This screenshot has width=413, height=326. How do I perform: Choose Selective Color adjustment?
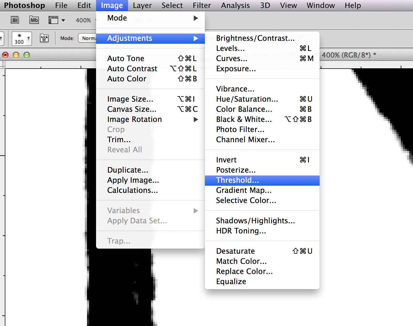pyautogui.click(x=262, y=200)
